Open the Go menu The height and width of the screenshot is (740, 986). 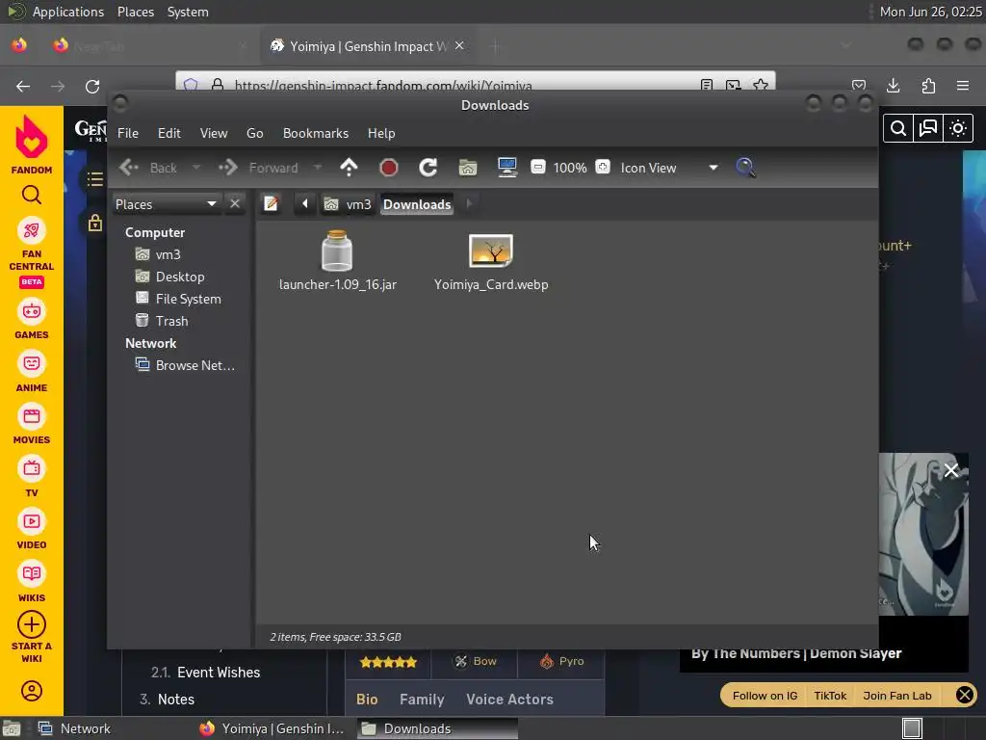click(x=254, y=133)
